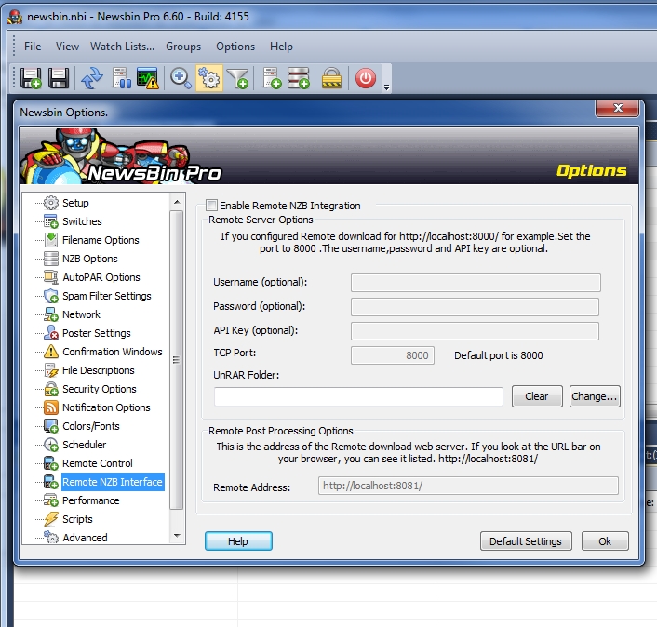Open Colors/Fonts page
The image size is (657, 627).
tap(91, 426)
